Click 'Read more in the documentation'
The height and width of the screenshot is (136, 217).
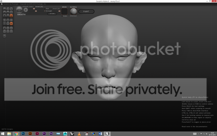(194, 126)
